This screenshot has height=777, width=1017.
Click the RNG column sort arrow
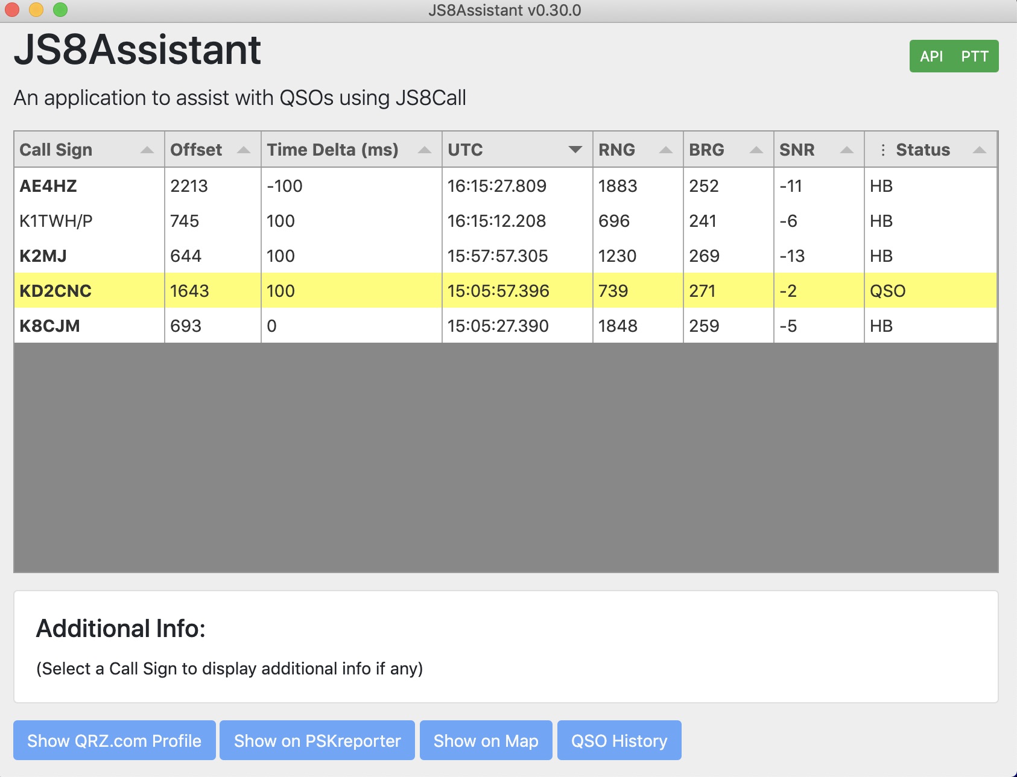point(666,150)
